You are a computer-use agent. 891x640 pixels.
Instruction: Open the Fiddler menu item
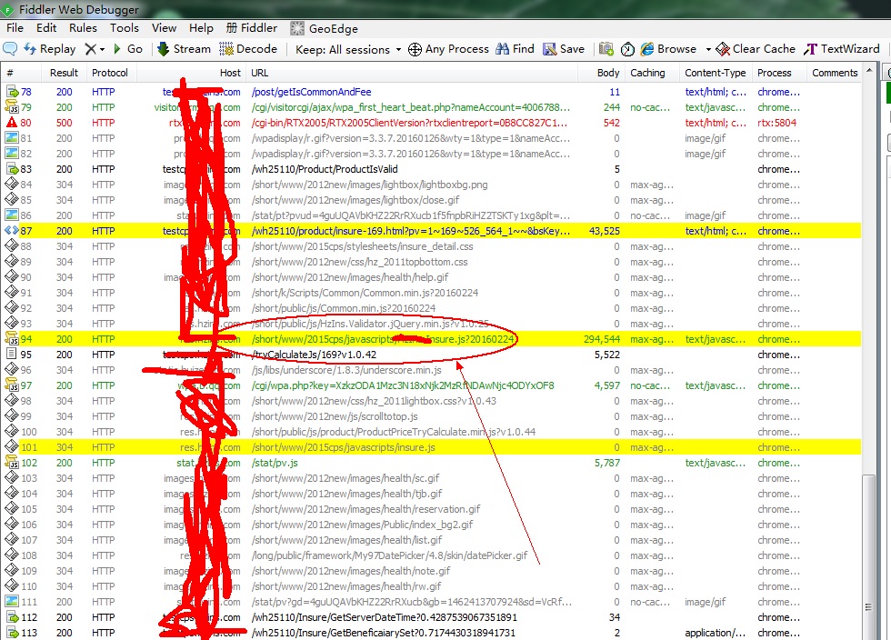point(252,28)
